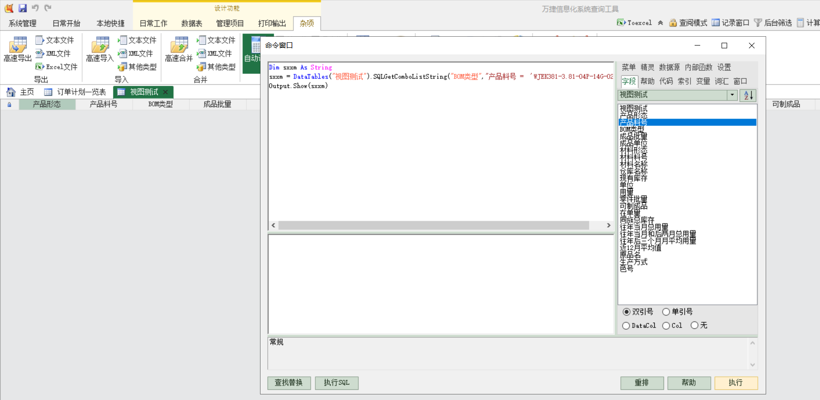The image size is (820, 400).
Task: Select 现有库存 in field list
Action: click(687, 178)
